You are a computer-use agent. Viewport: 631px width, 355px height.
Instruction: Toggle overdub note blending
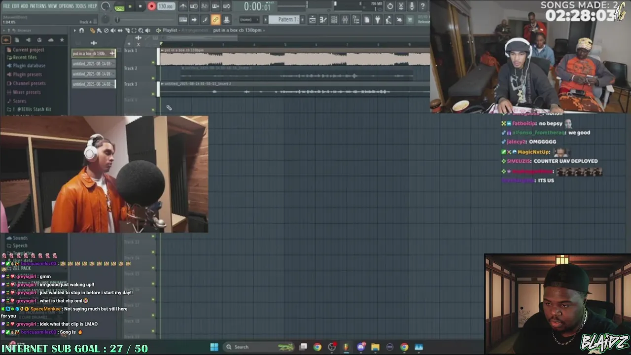pyautogui.click(x=215, y=6)
